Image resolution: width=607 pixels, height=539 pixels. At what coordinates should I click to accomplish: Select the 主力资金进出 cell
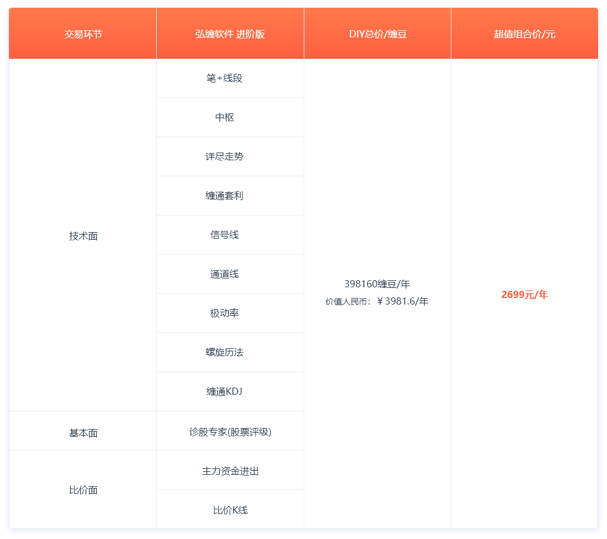[x=230, y=470]
